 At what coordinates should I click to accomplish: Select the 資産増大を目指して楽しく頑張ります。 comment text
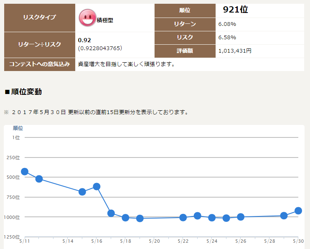126,64
